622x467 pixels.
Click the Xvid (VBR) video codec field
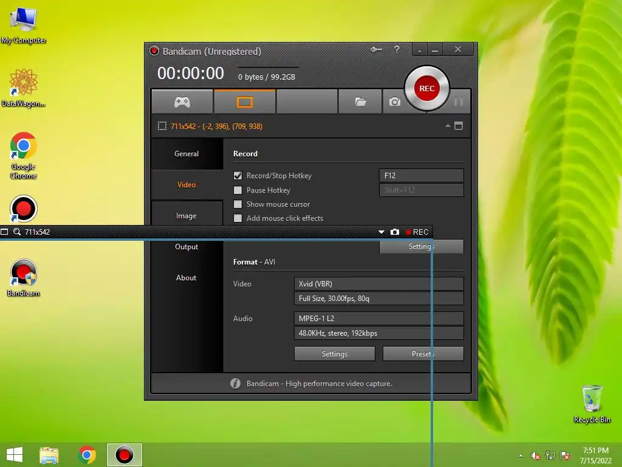(x=379, y=283)
